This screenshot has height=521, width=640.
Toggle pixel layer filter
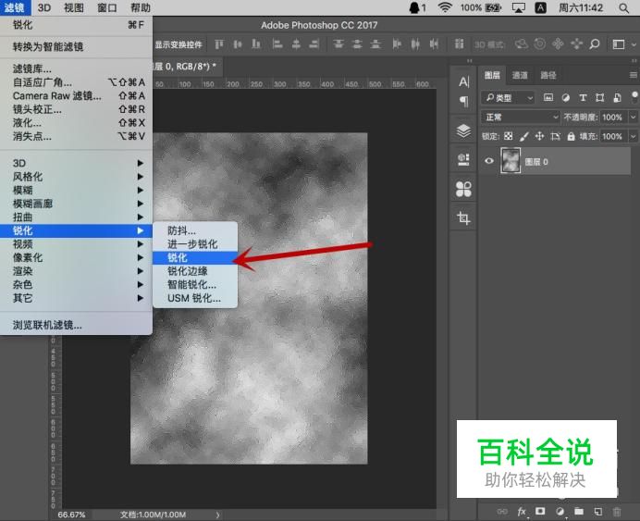(548, 97)
